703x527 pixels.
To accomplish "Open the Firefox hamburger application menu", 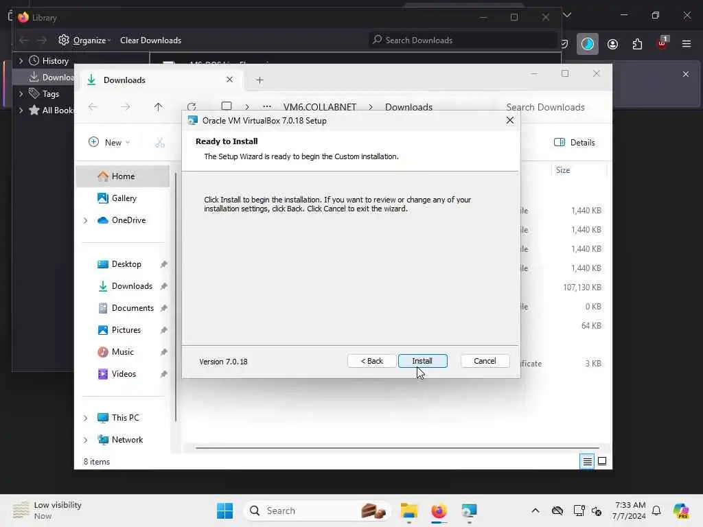I will [687, 44].
